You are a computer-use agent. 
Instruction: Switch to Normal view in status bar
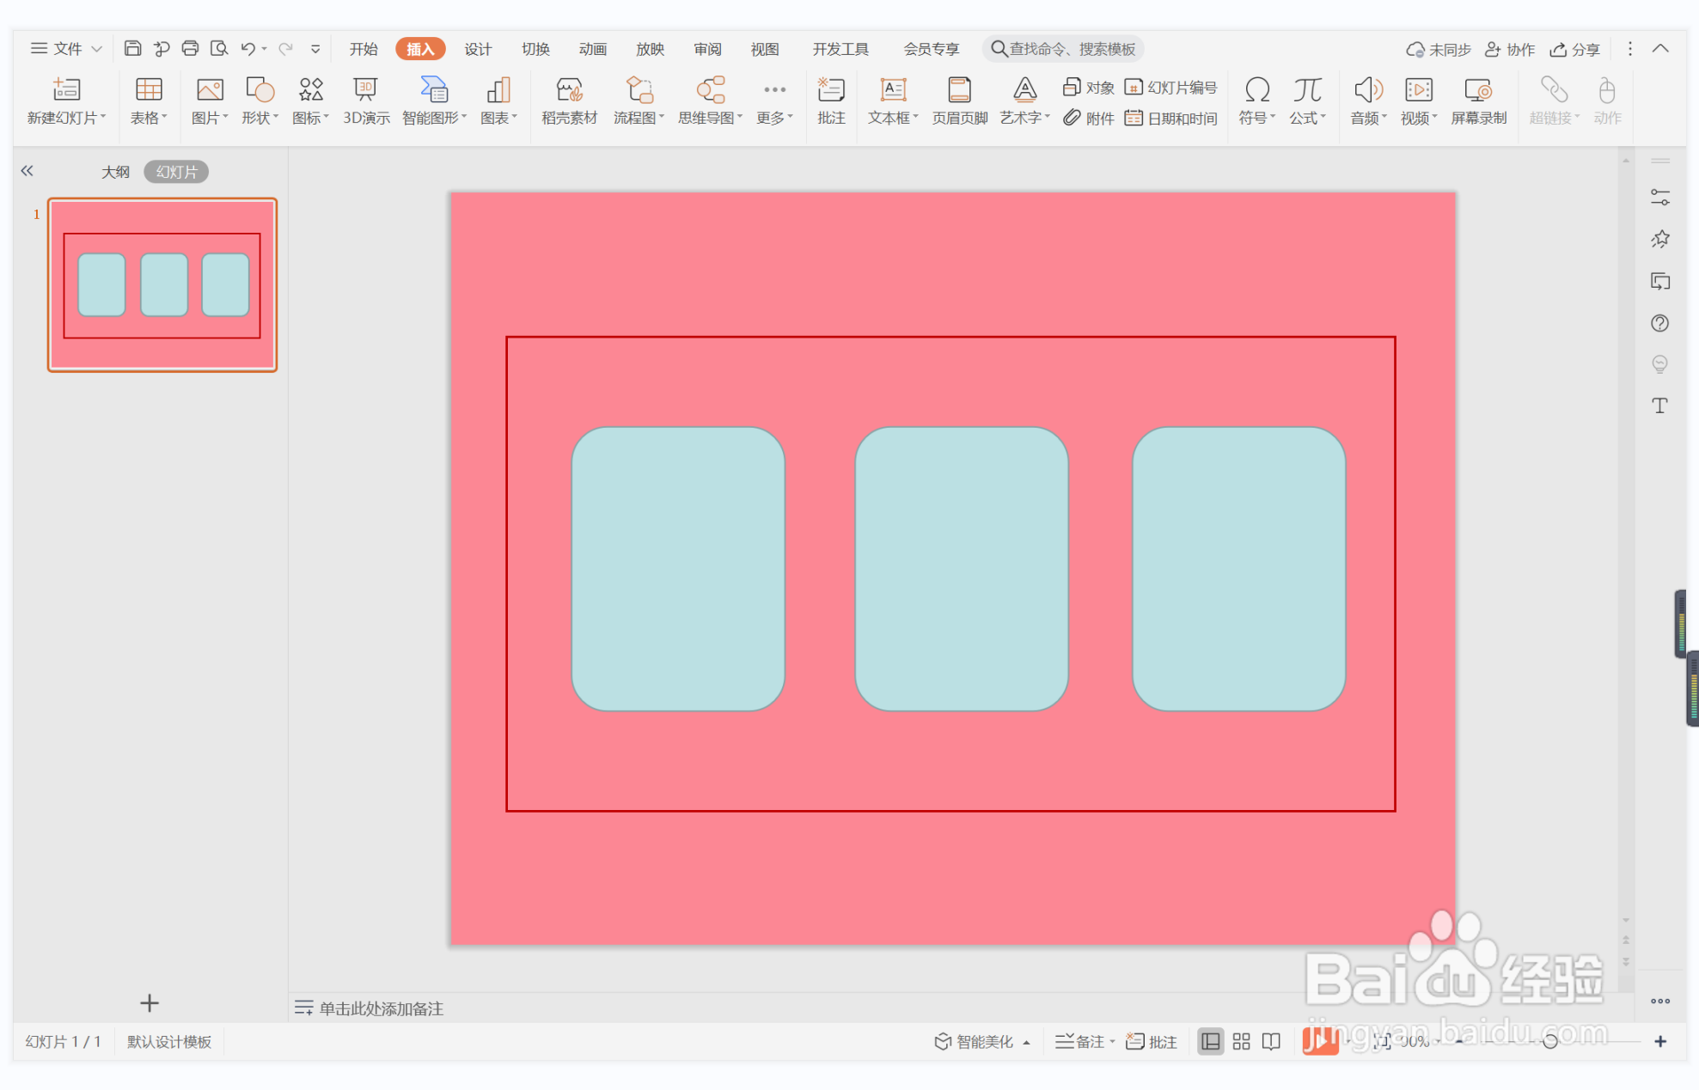point(1210,1042)
